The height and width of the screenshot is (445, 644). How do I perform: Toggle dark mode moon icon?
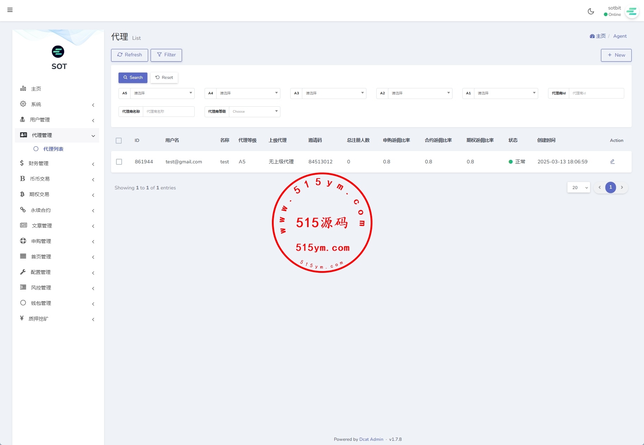coord(591,11)
